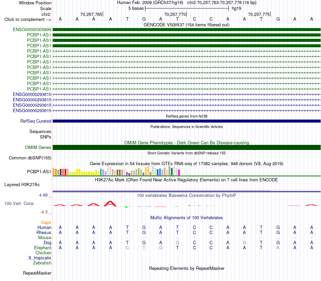
Task: Click the Layered H3K27Ac label
Action: tap(22, 185)
